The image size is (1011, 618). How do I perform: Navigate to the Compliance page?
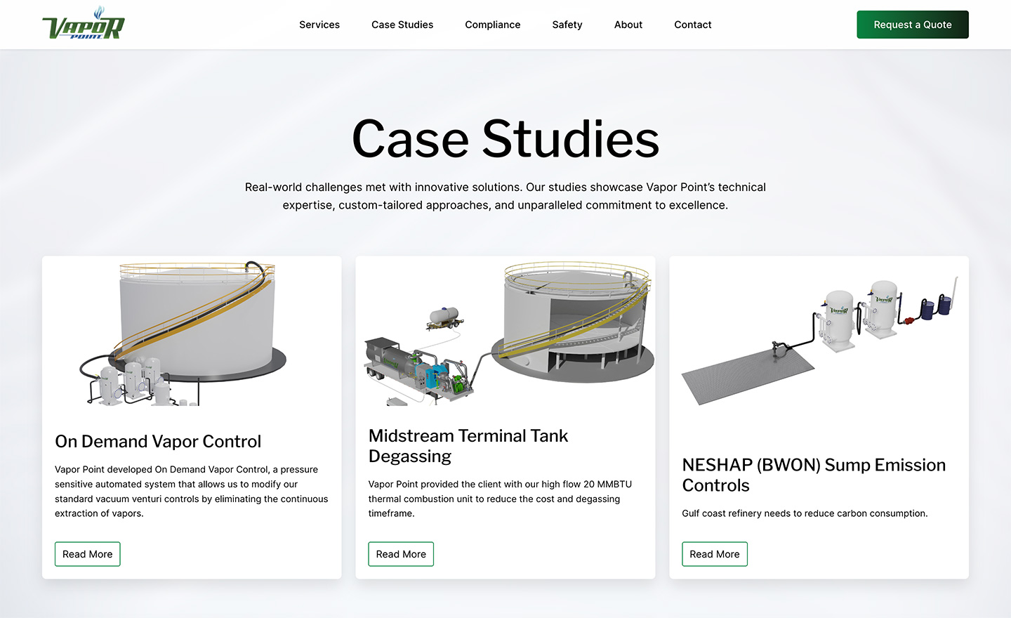click(x=492, y=25)
